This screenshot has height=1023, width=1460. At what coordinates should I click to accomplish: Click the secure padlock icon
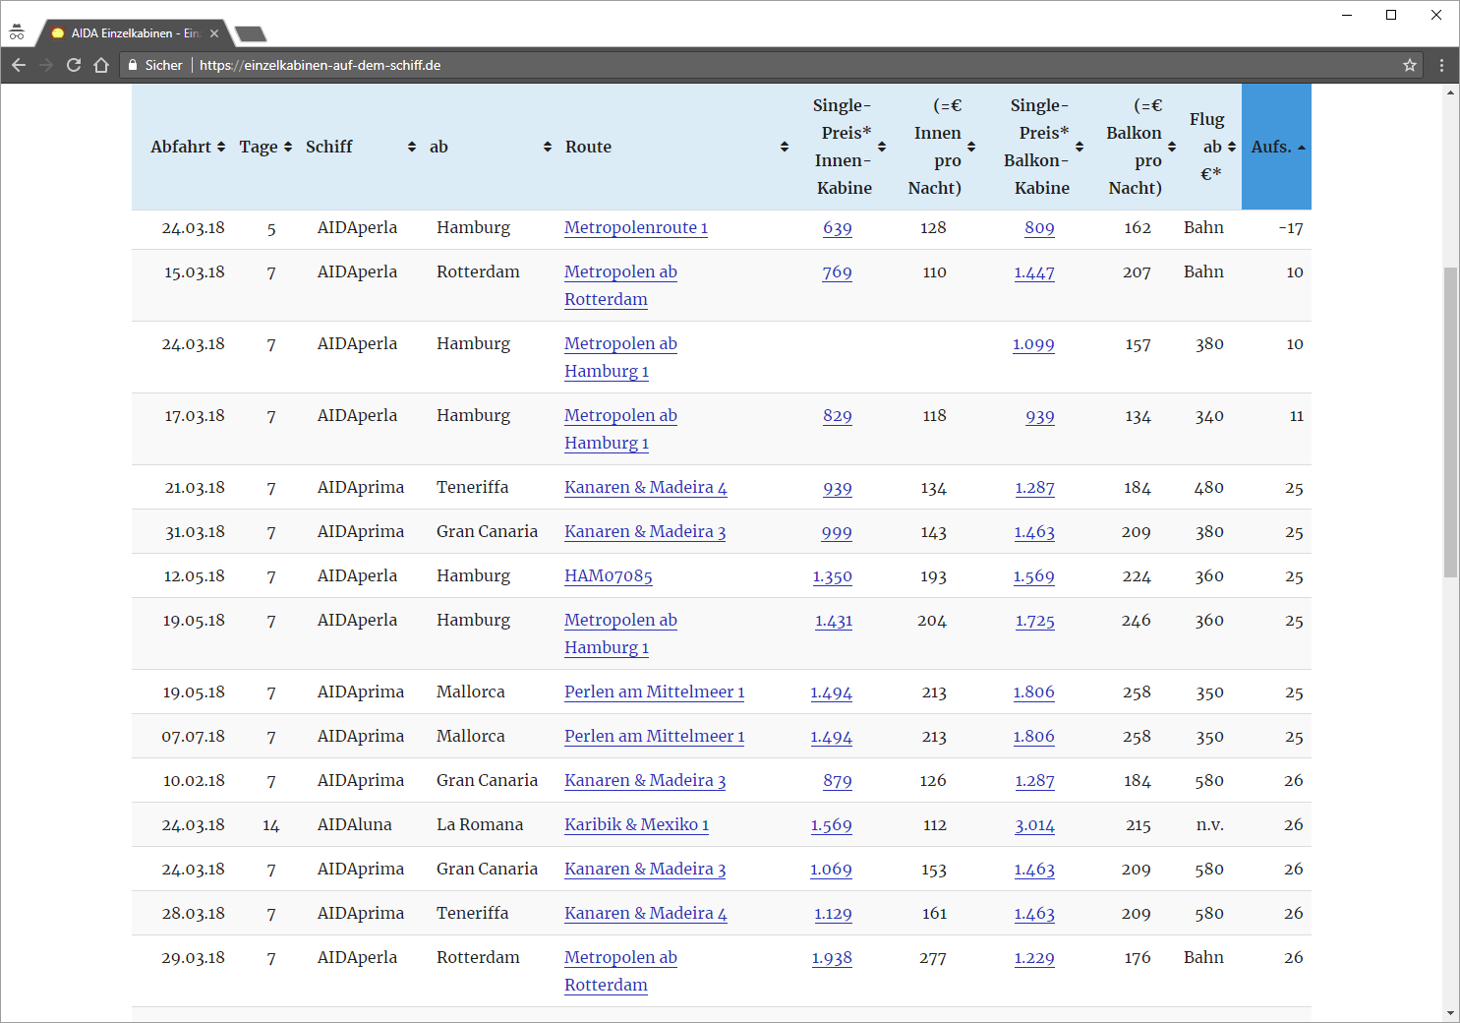(x=133, y=65)
